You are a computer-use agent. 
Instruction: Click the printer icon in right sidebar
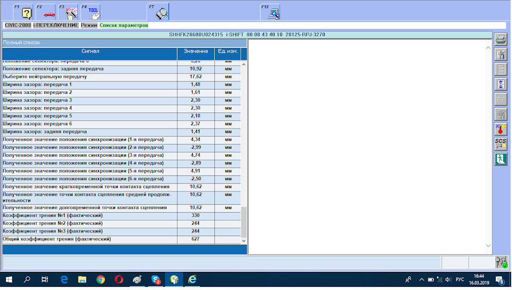(501, 39)
